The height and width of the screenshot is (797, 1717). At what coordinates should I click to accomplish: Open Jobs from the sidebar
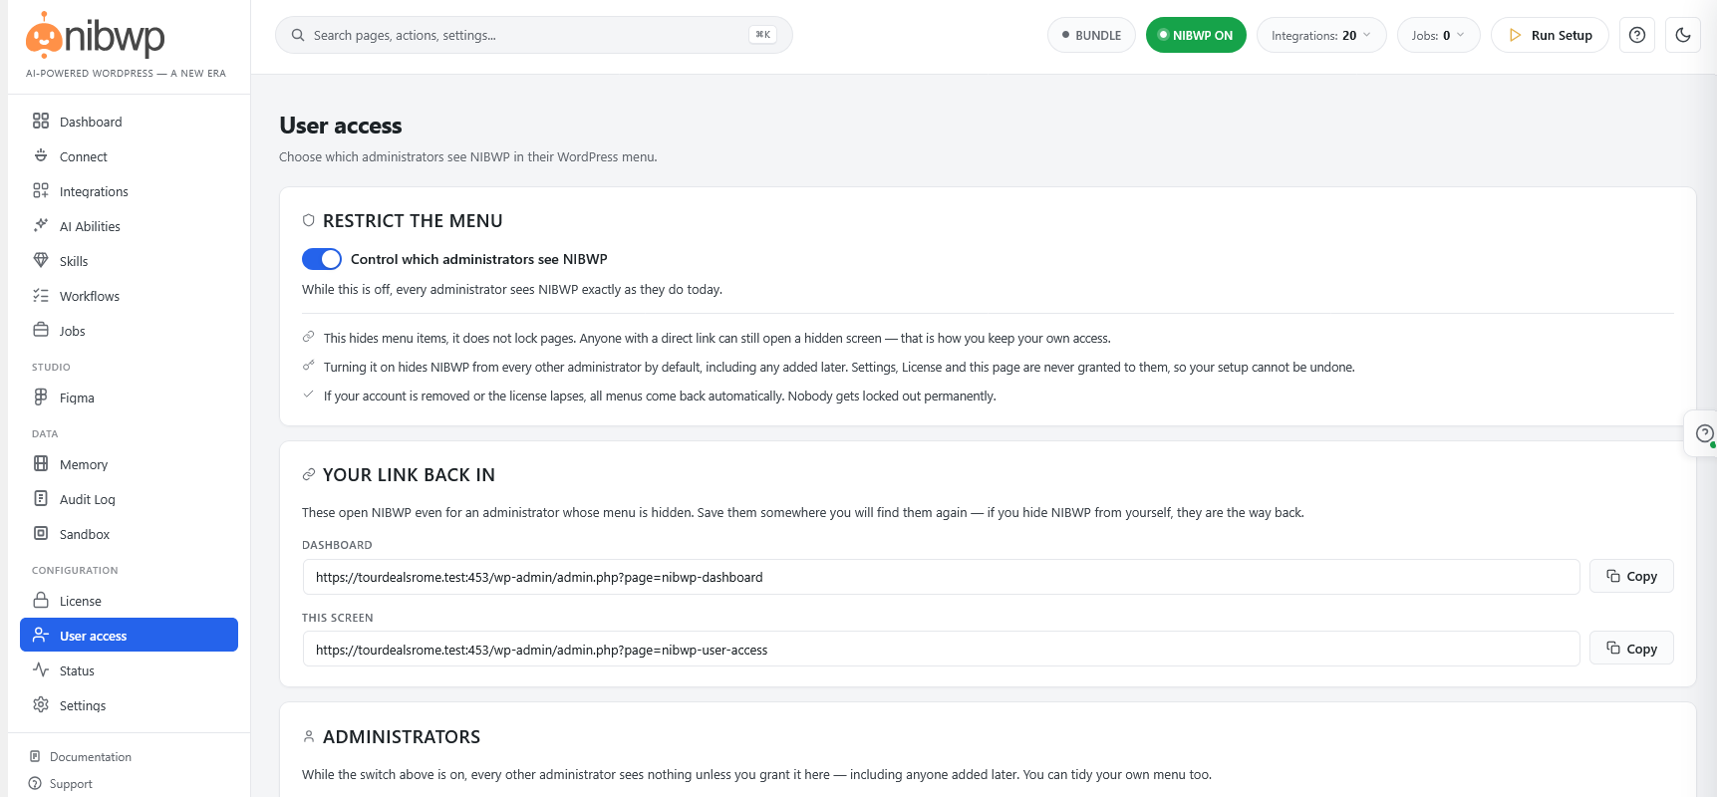pos(129,331)
